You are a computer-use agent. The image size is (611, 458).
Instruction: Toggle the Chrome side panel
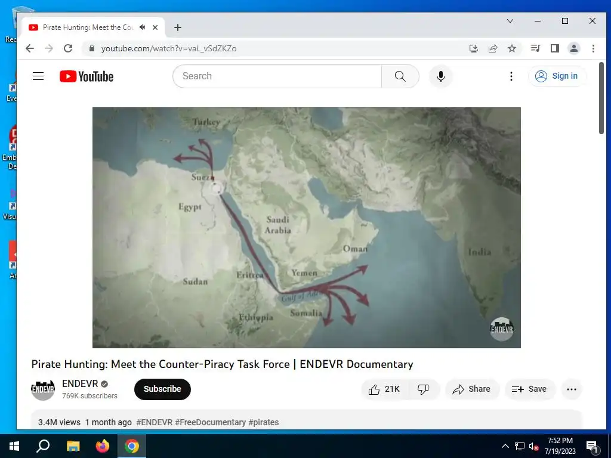554,48
